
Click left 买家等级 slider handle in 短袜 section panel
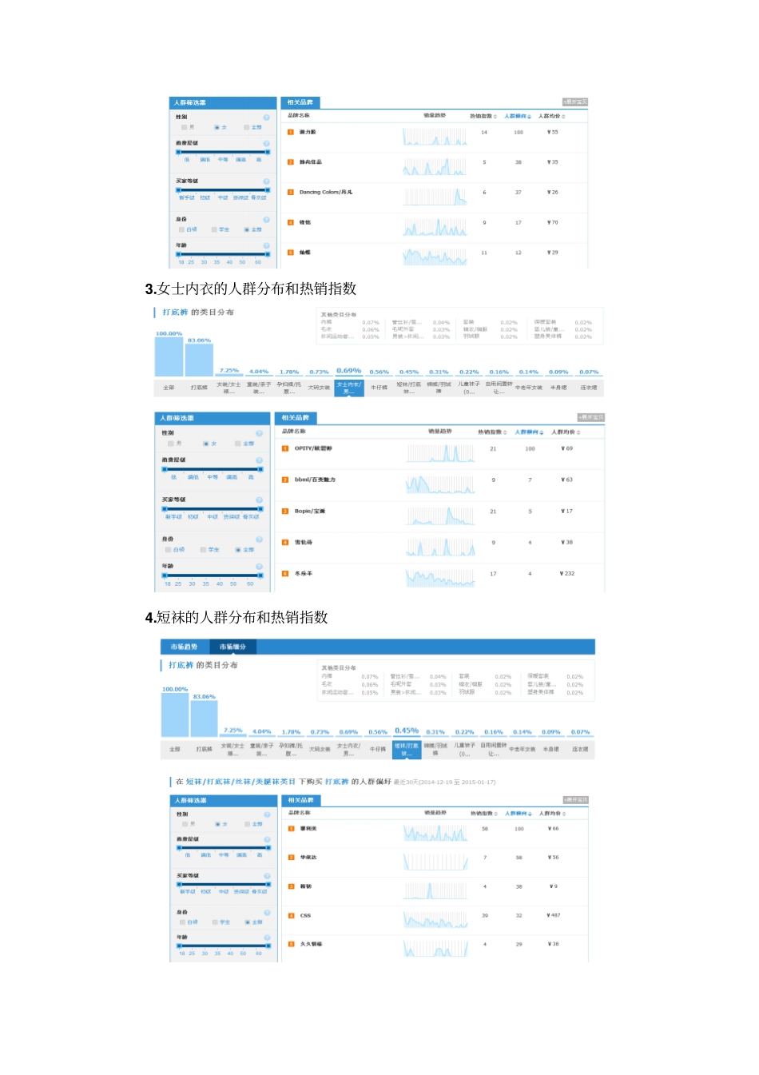(179, 884)
